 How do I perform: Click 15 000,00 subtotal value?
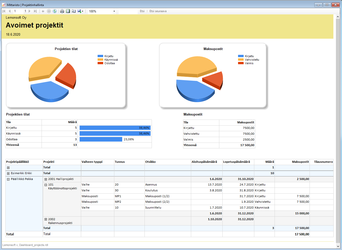pos(302,214)
